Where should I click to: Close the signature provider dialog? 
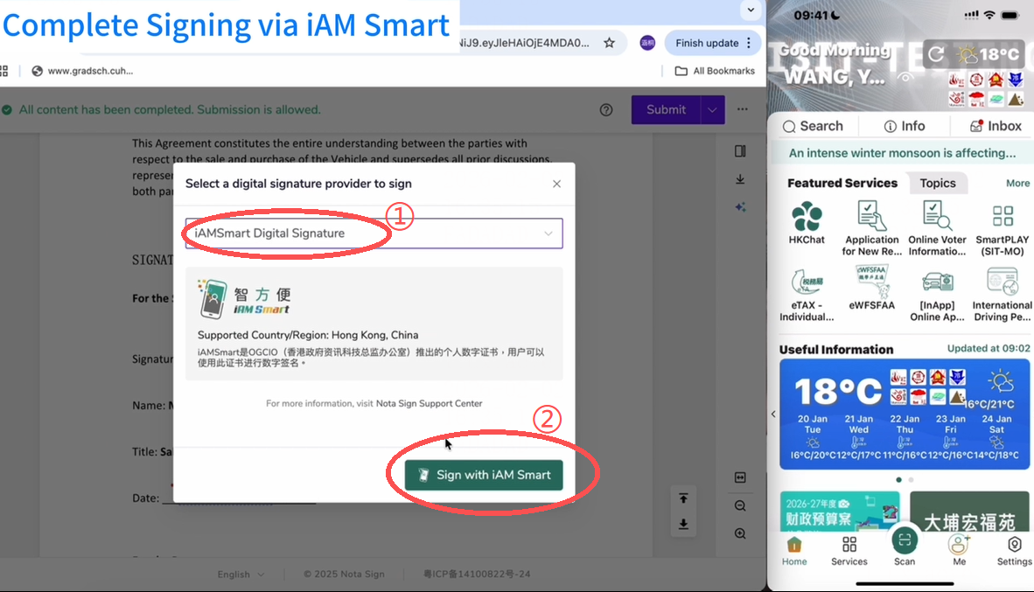coord(556,184)
